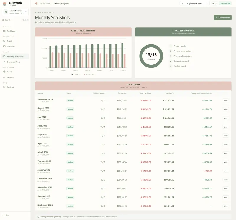
Task: Go to next month with right chevron
Action: pos(207,4)
